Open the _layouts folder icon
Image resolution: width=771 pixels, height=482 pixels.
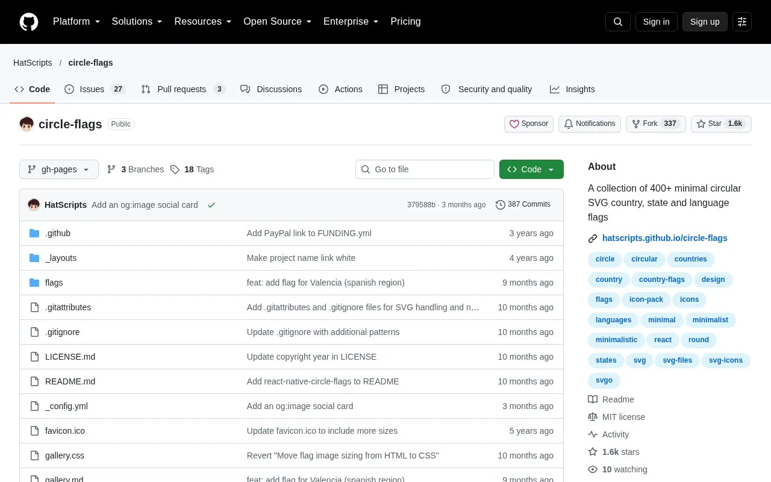pyautogui.click(x=34, y=258)
